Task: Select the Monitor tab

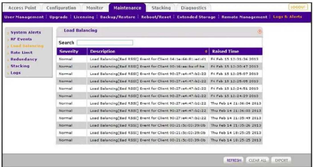Action: pyautogui.click(x=95, y=8)
